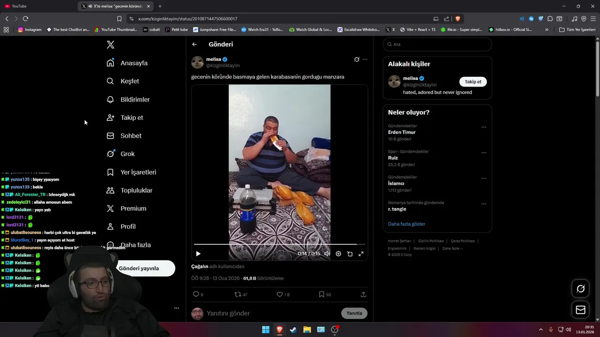
Task: Open Anasayfa home page
Action: pyautogui.click(x=127, y=63)
